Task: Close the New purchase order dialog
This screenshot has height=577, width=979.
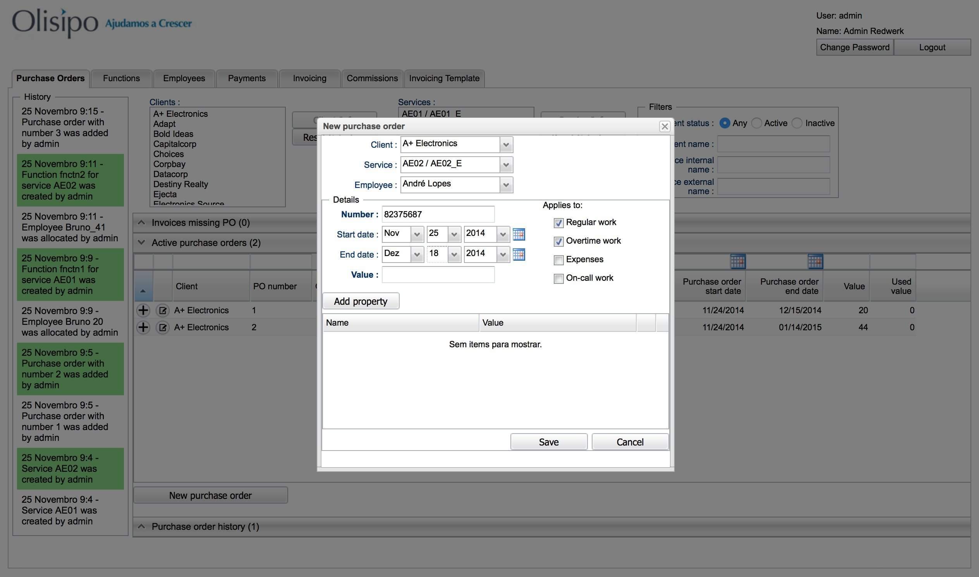Action: (665, 126)
